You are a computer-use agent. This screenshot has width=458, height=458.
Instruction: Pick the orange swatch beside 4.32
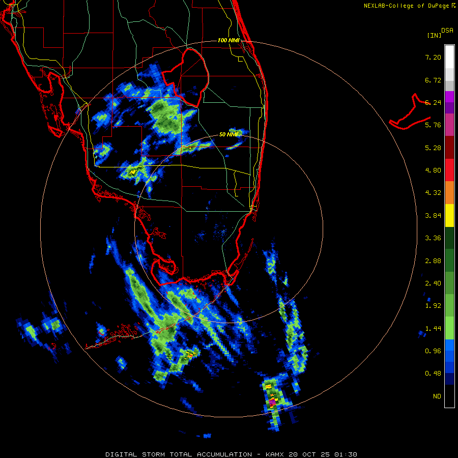[x=449, y=193]
